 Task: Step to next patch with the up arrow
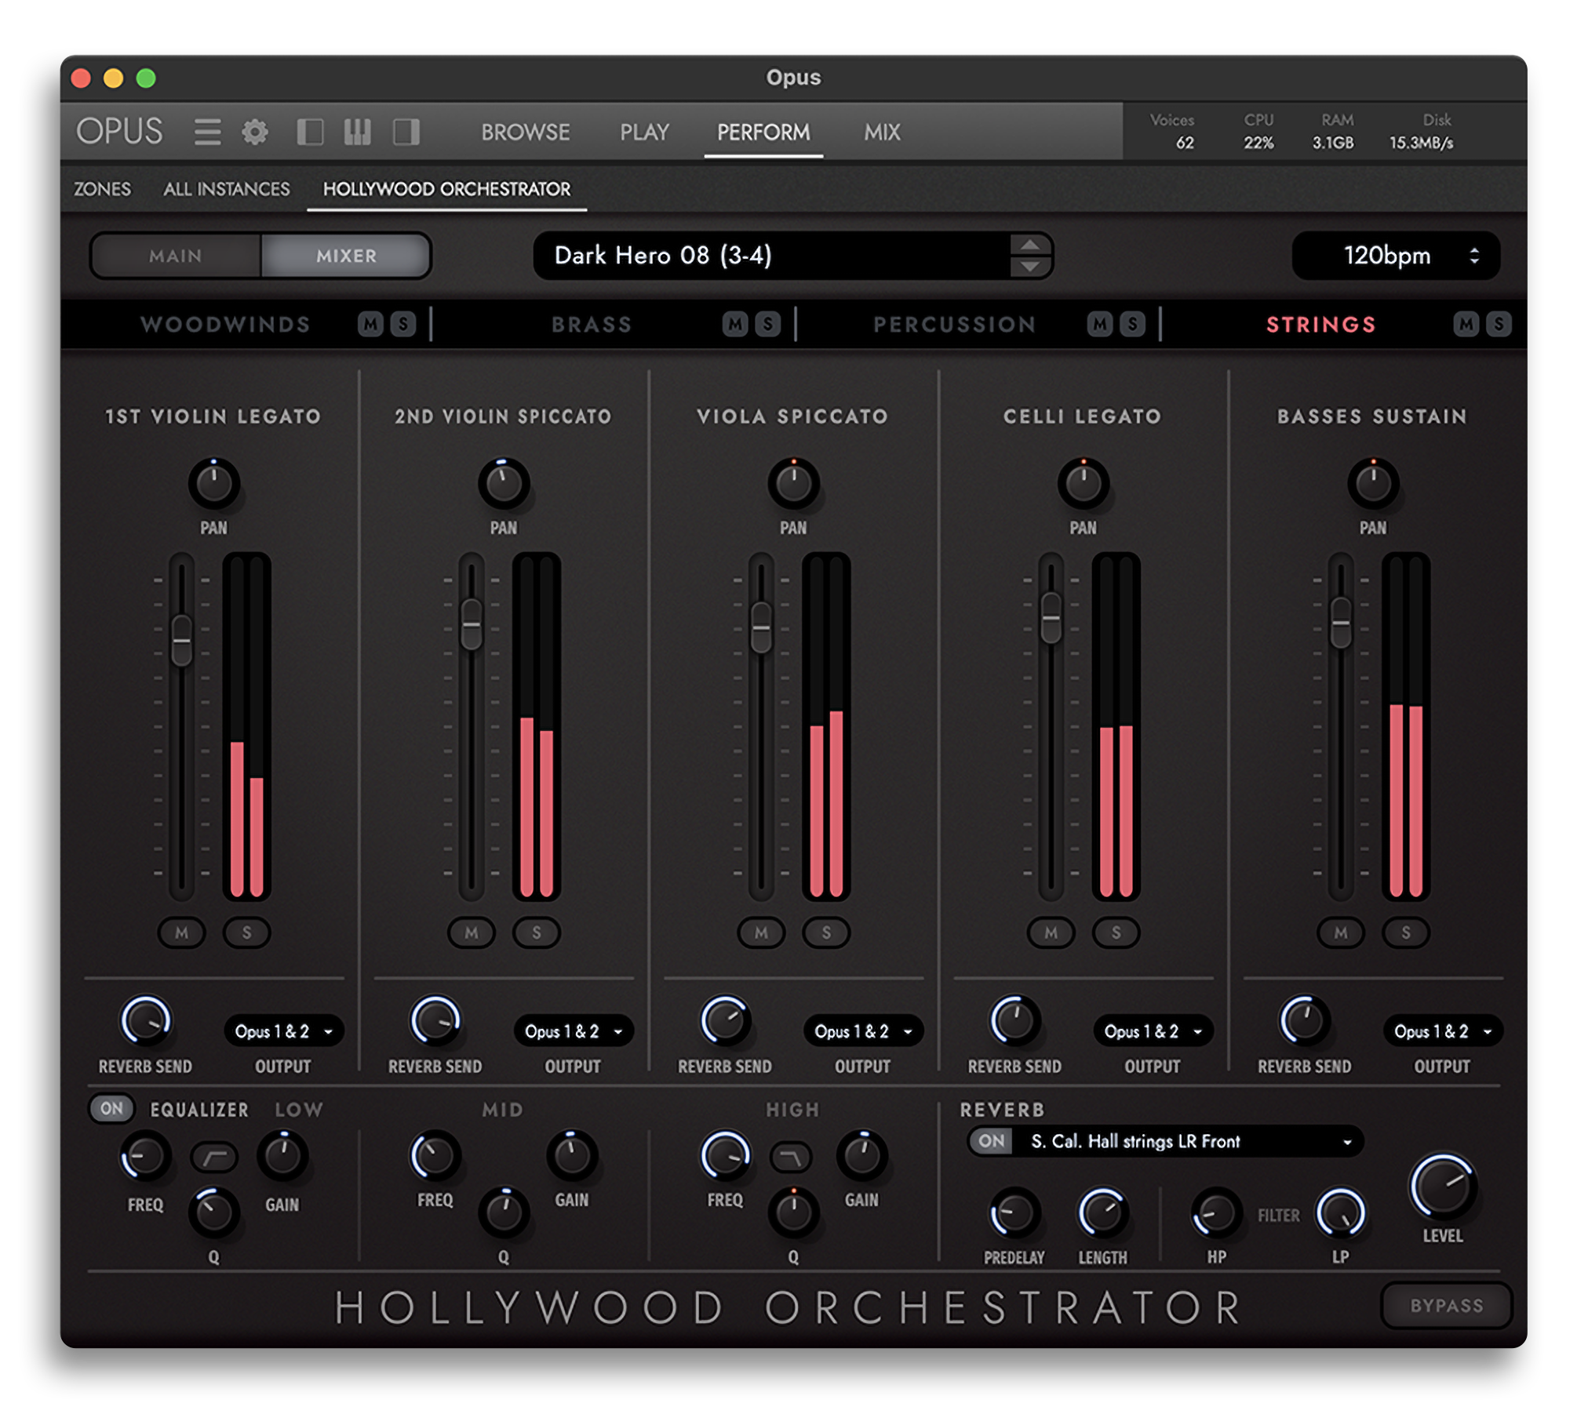click(1032, 244)
